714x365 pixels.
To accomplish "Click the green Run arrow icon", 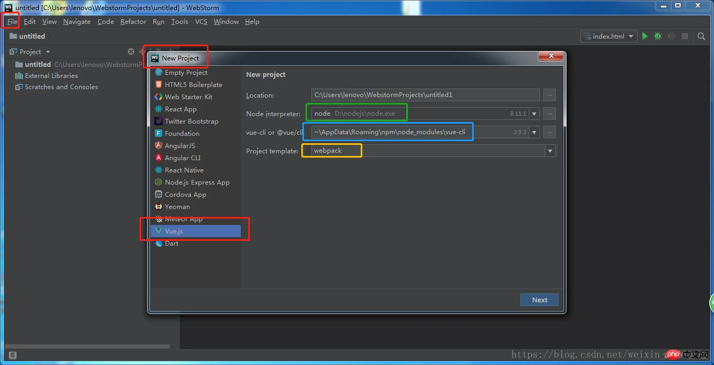I will click(x=645, y=36).
